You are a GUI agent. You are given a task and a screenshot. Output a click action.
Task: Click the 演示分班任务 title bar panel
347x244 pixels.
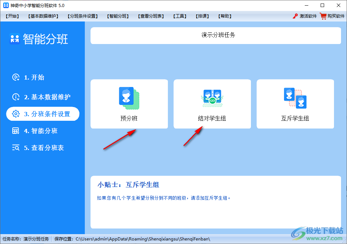coord(215,36)
